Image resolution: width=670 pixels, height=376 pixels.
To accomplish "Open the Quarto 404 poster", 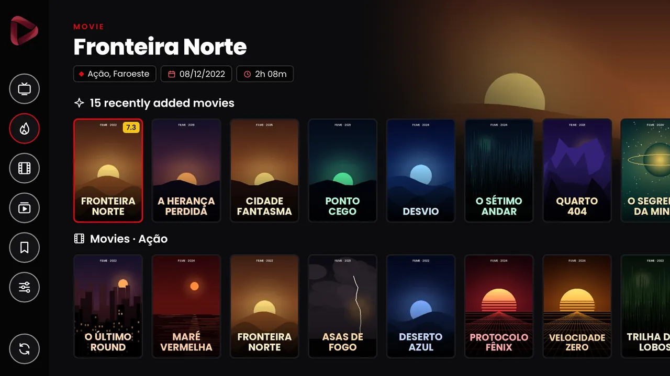I will tap(577, 170).
